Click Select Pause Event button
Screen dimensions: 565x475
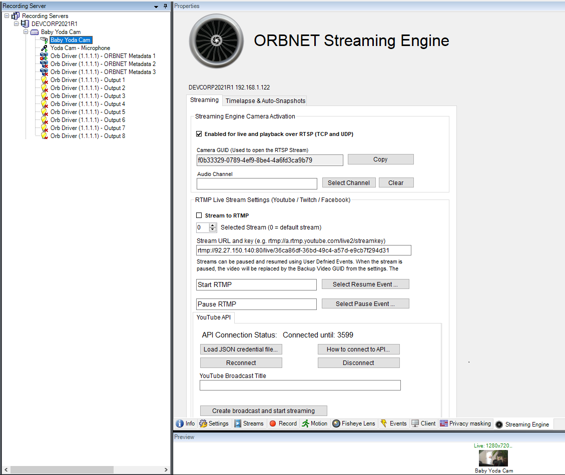point(365,303)
